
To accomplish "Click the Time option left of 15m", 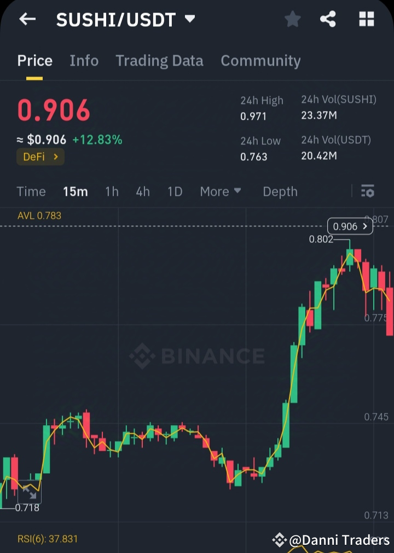I will coord(31,191).
